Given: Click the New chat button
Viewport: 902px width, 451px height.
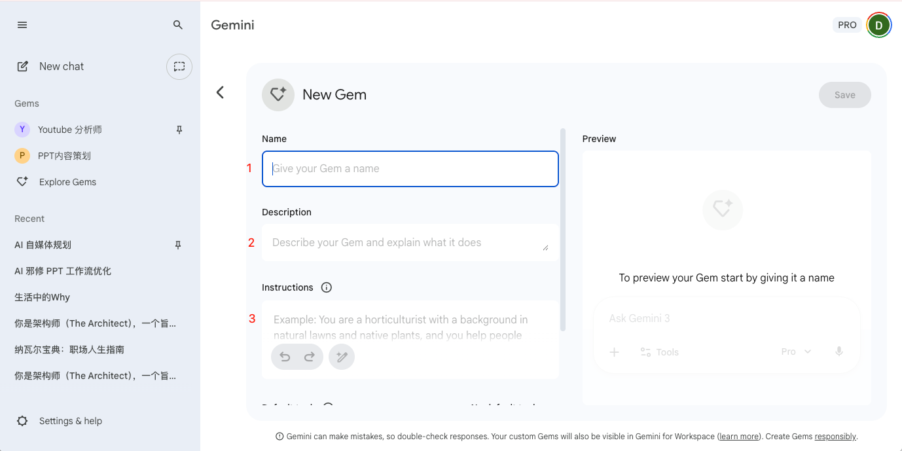Looking at the screenshot, I should pos(61,67).
